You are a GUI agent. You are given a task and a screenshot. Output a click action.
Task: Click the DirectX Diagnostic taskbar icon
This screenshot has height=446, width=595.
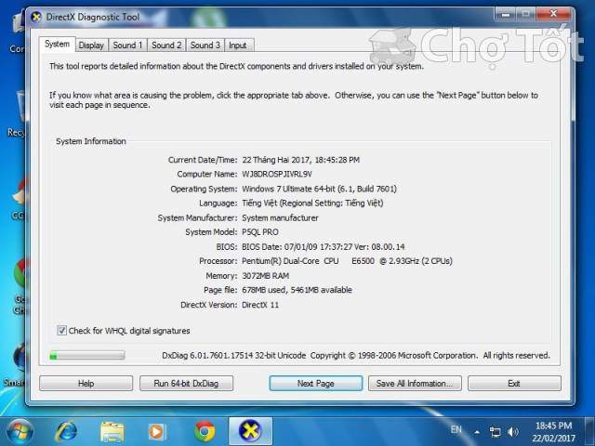[x=250, y=431]
